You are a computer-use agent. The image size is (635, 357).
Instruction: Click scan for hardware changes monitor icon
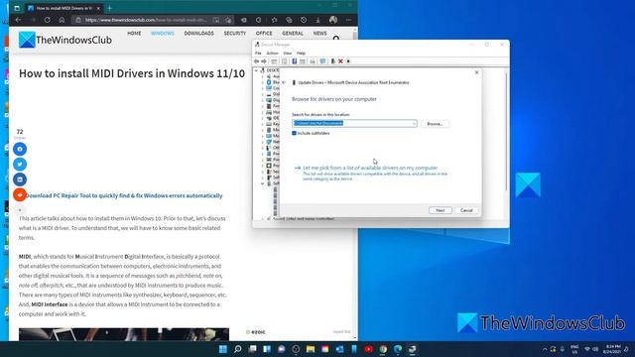322,61
